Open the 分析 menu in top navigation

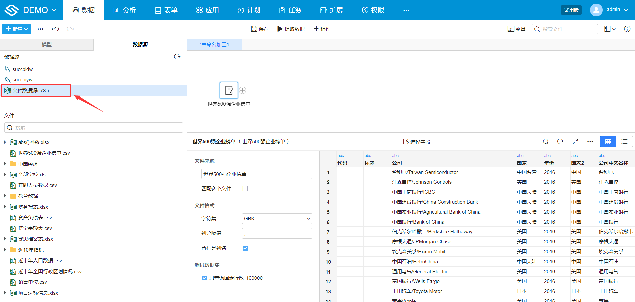click(x=125, y=10)
